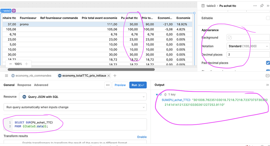Toggle the Editable checkbox
The width and height of the screenshot is (270, 146).
pos(268,18)
